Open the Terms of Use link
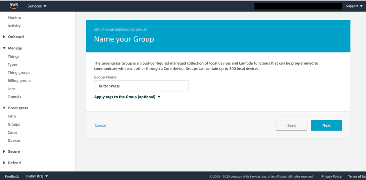The height and width of the screenshot is (180, 366). 357,176
